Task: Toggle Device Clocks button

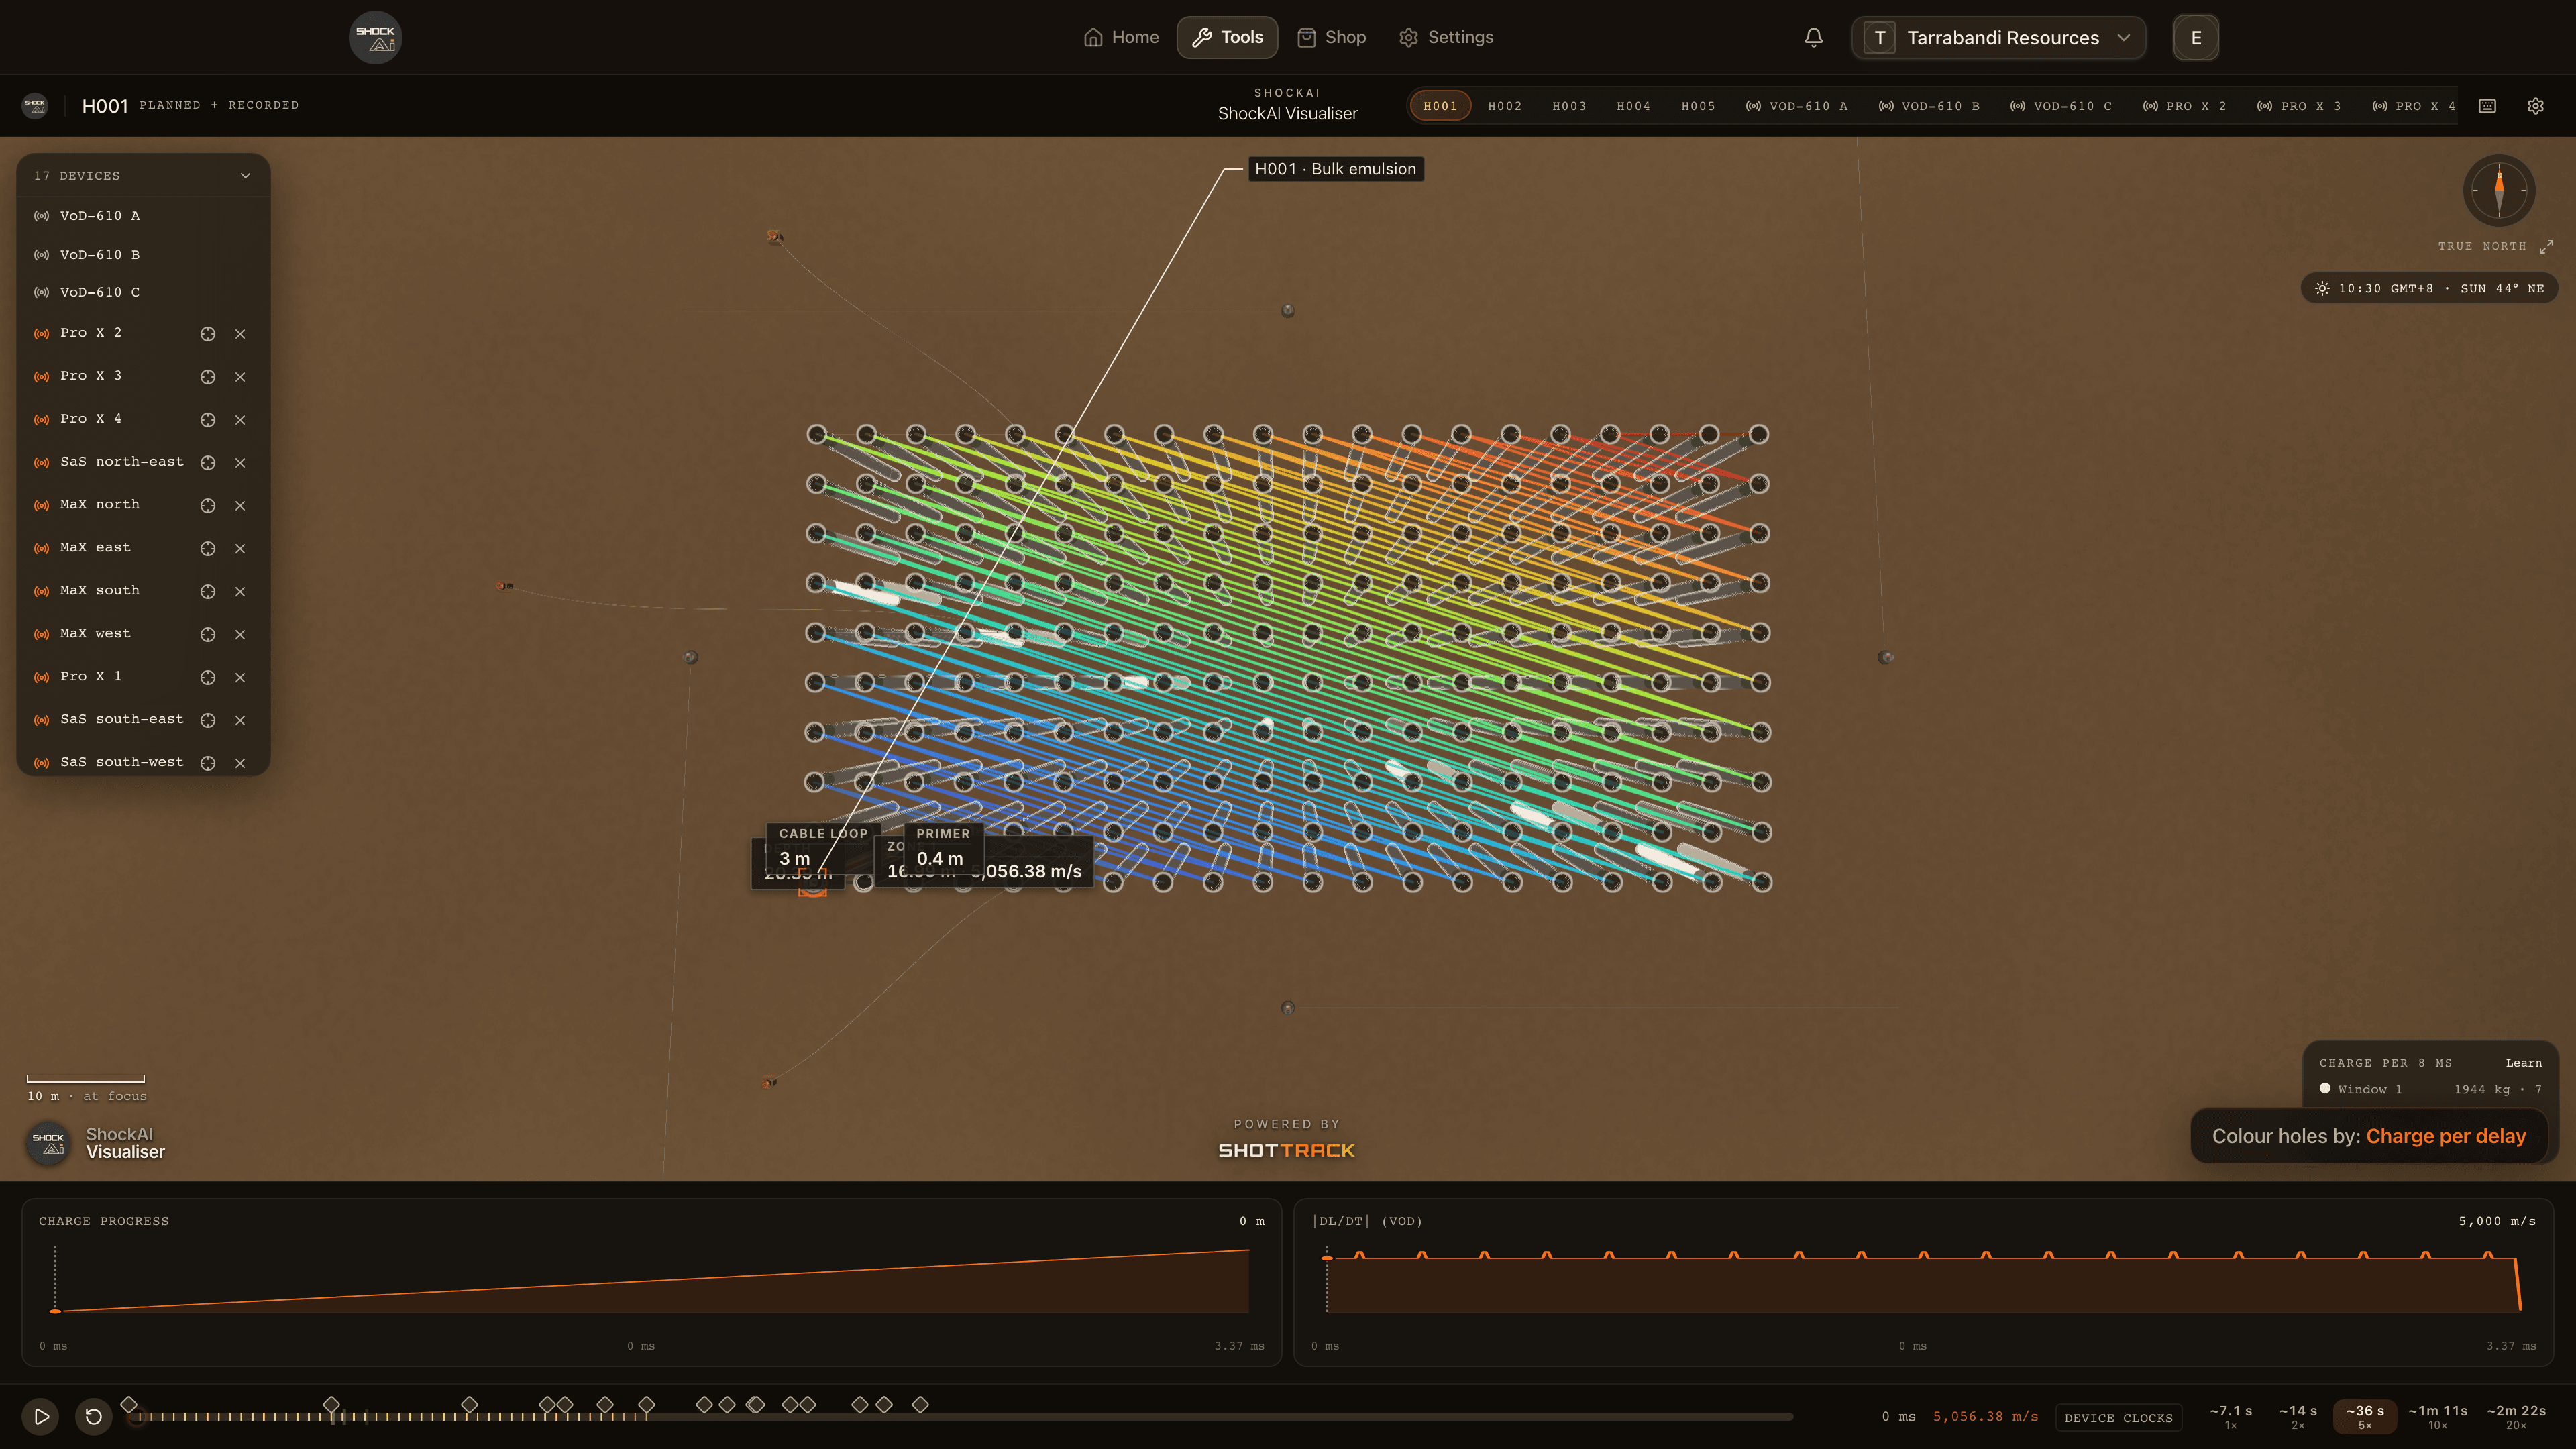Action: pos(2118,1417)
